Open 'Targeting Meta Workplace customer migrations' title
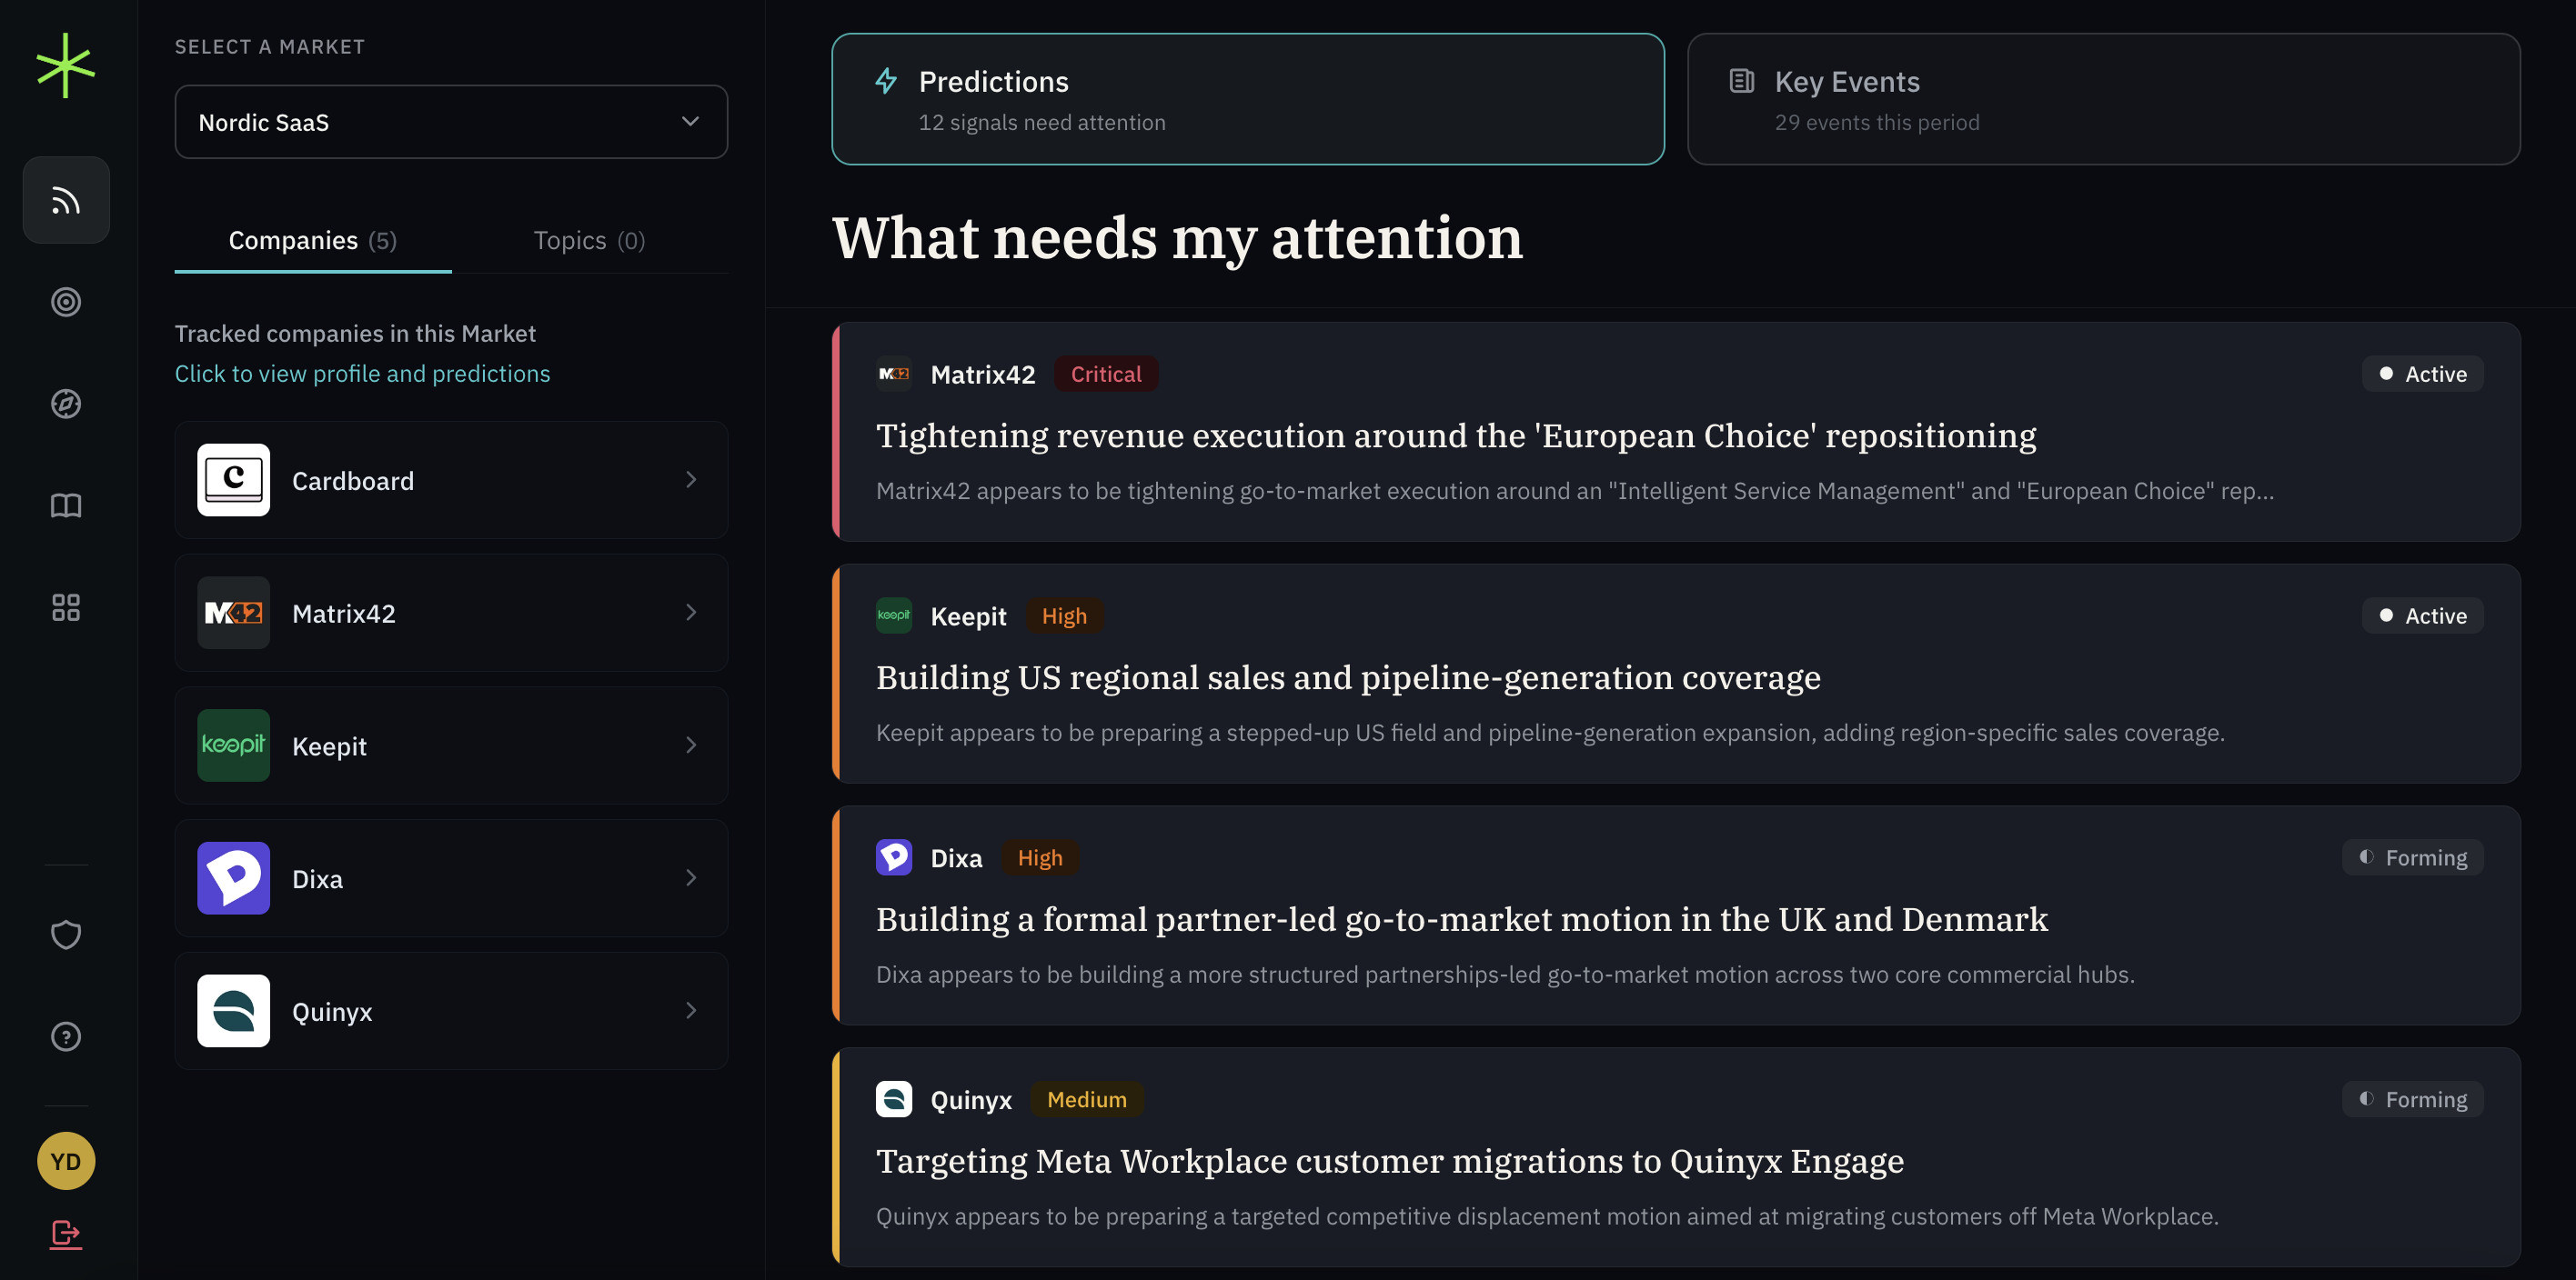The height and width of the screenshot is (1280, 2576). point(1390,1161)
